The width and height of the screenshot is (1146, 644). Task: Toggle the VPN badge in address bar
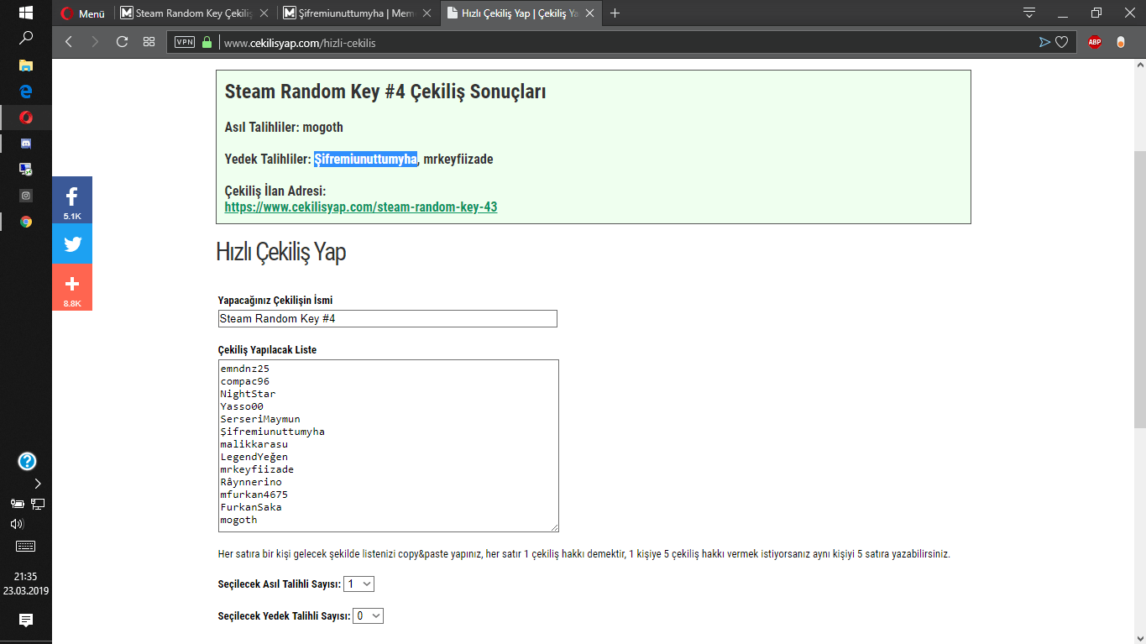[185, 42]
